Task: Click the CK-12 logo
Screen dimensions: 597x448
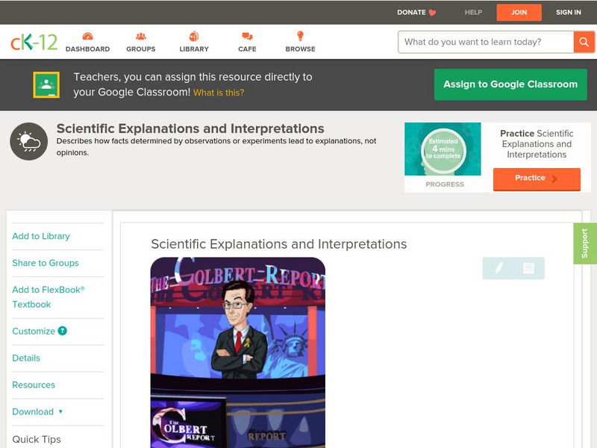Action: [x=34, y=42]
